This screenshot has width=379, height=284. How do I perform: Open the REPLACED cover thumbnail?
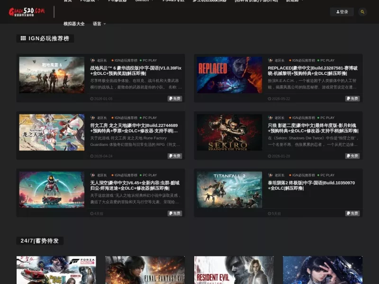click(229, 75)
